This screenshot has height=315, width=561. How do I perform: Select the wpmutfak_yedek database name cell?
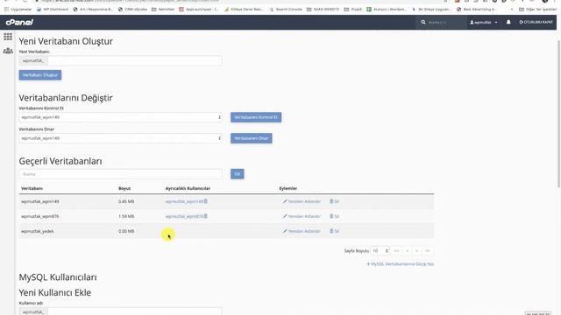pos(37,231)
